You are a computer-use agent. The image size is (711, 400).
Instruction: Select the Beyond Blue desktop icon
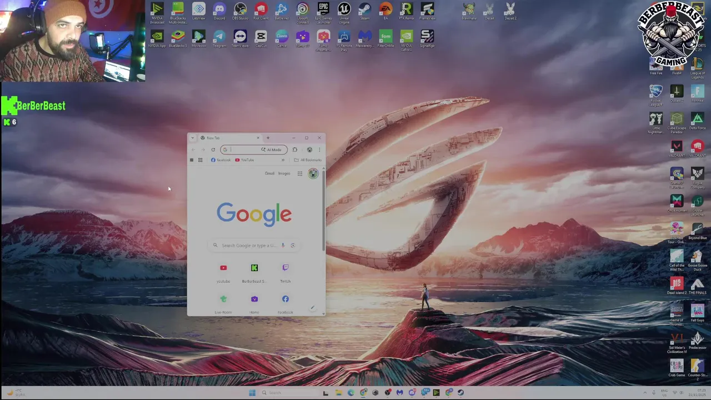[698, 231]
